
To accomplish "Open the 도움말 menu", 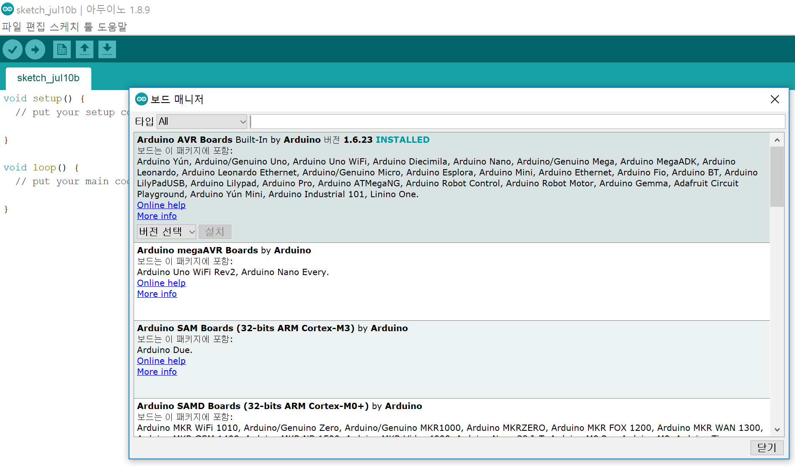I will pos(112,27).
